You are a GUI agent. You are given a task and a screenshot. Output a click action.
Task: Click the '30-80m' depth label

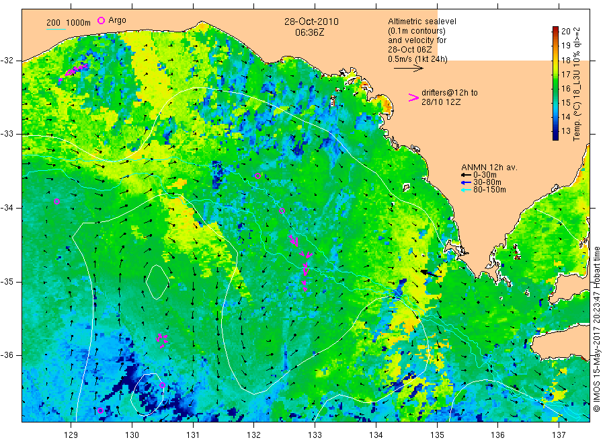[x=487, y=182]
